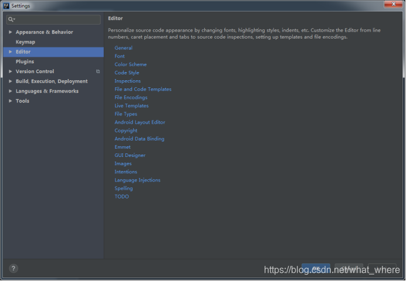Open the Intentions link
The image size is (406, 281).
click(126, 172)
